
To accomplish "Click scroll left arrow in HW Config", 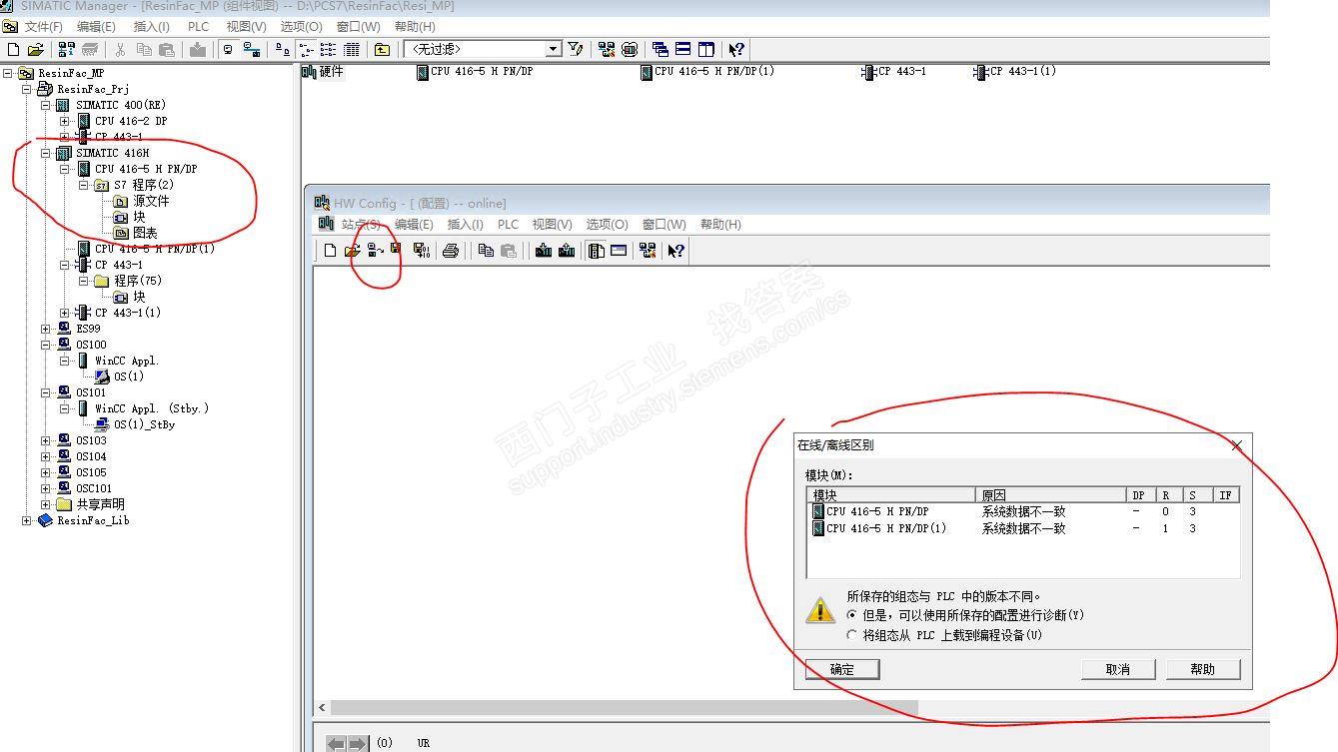I will (322, 707).
